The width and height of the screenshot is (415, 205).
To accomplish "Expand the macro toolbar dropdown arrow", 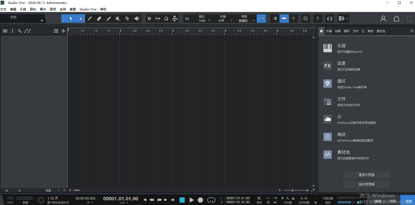I will pos(347,19).
